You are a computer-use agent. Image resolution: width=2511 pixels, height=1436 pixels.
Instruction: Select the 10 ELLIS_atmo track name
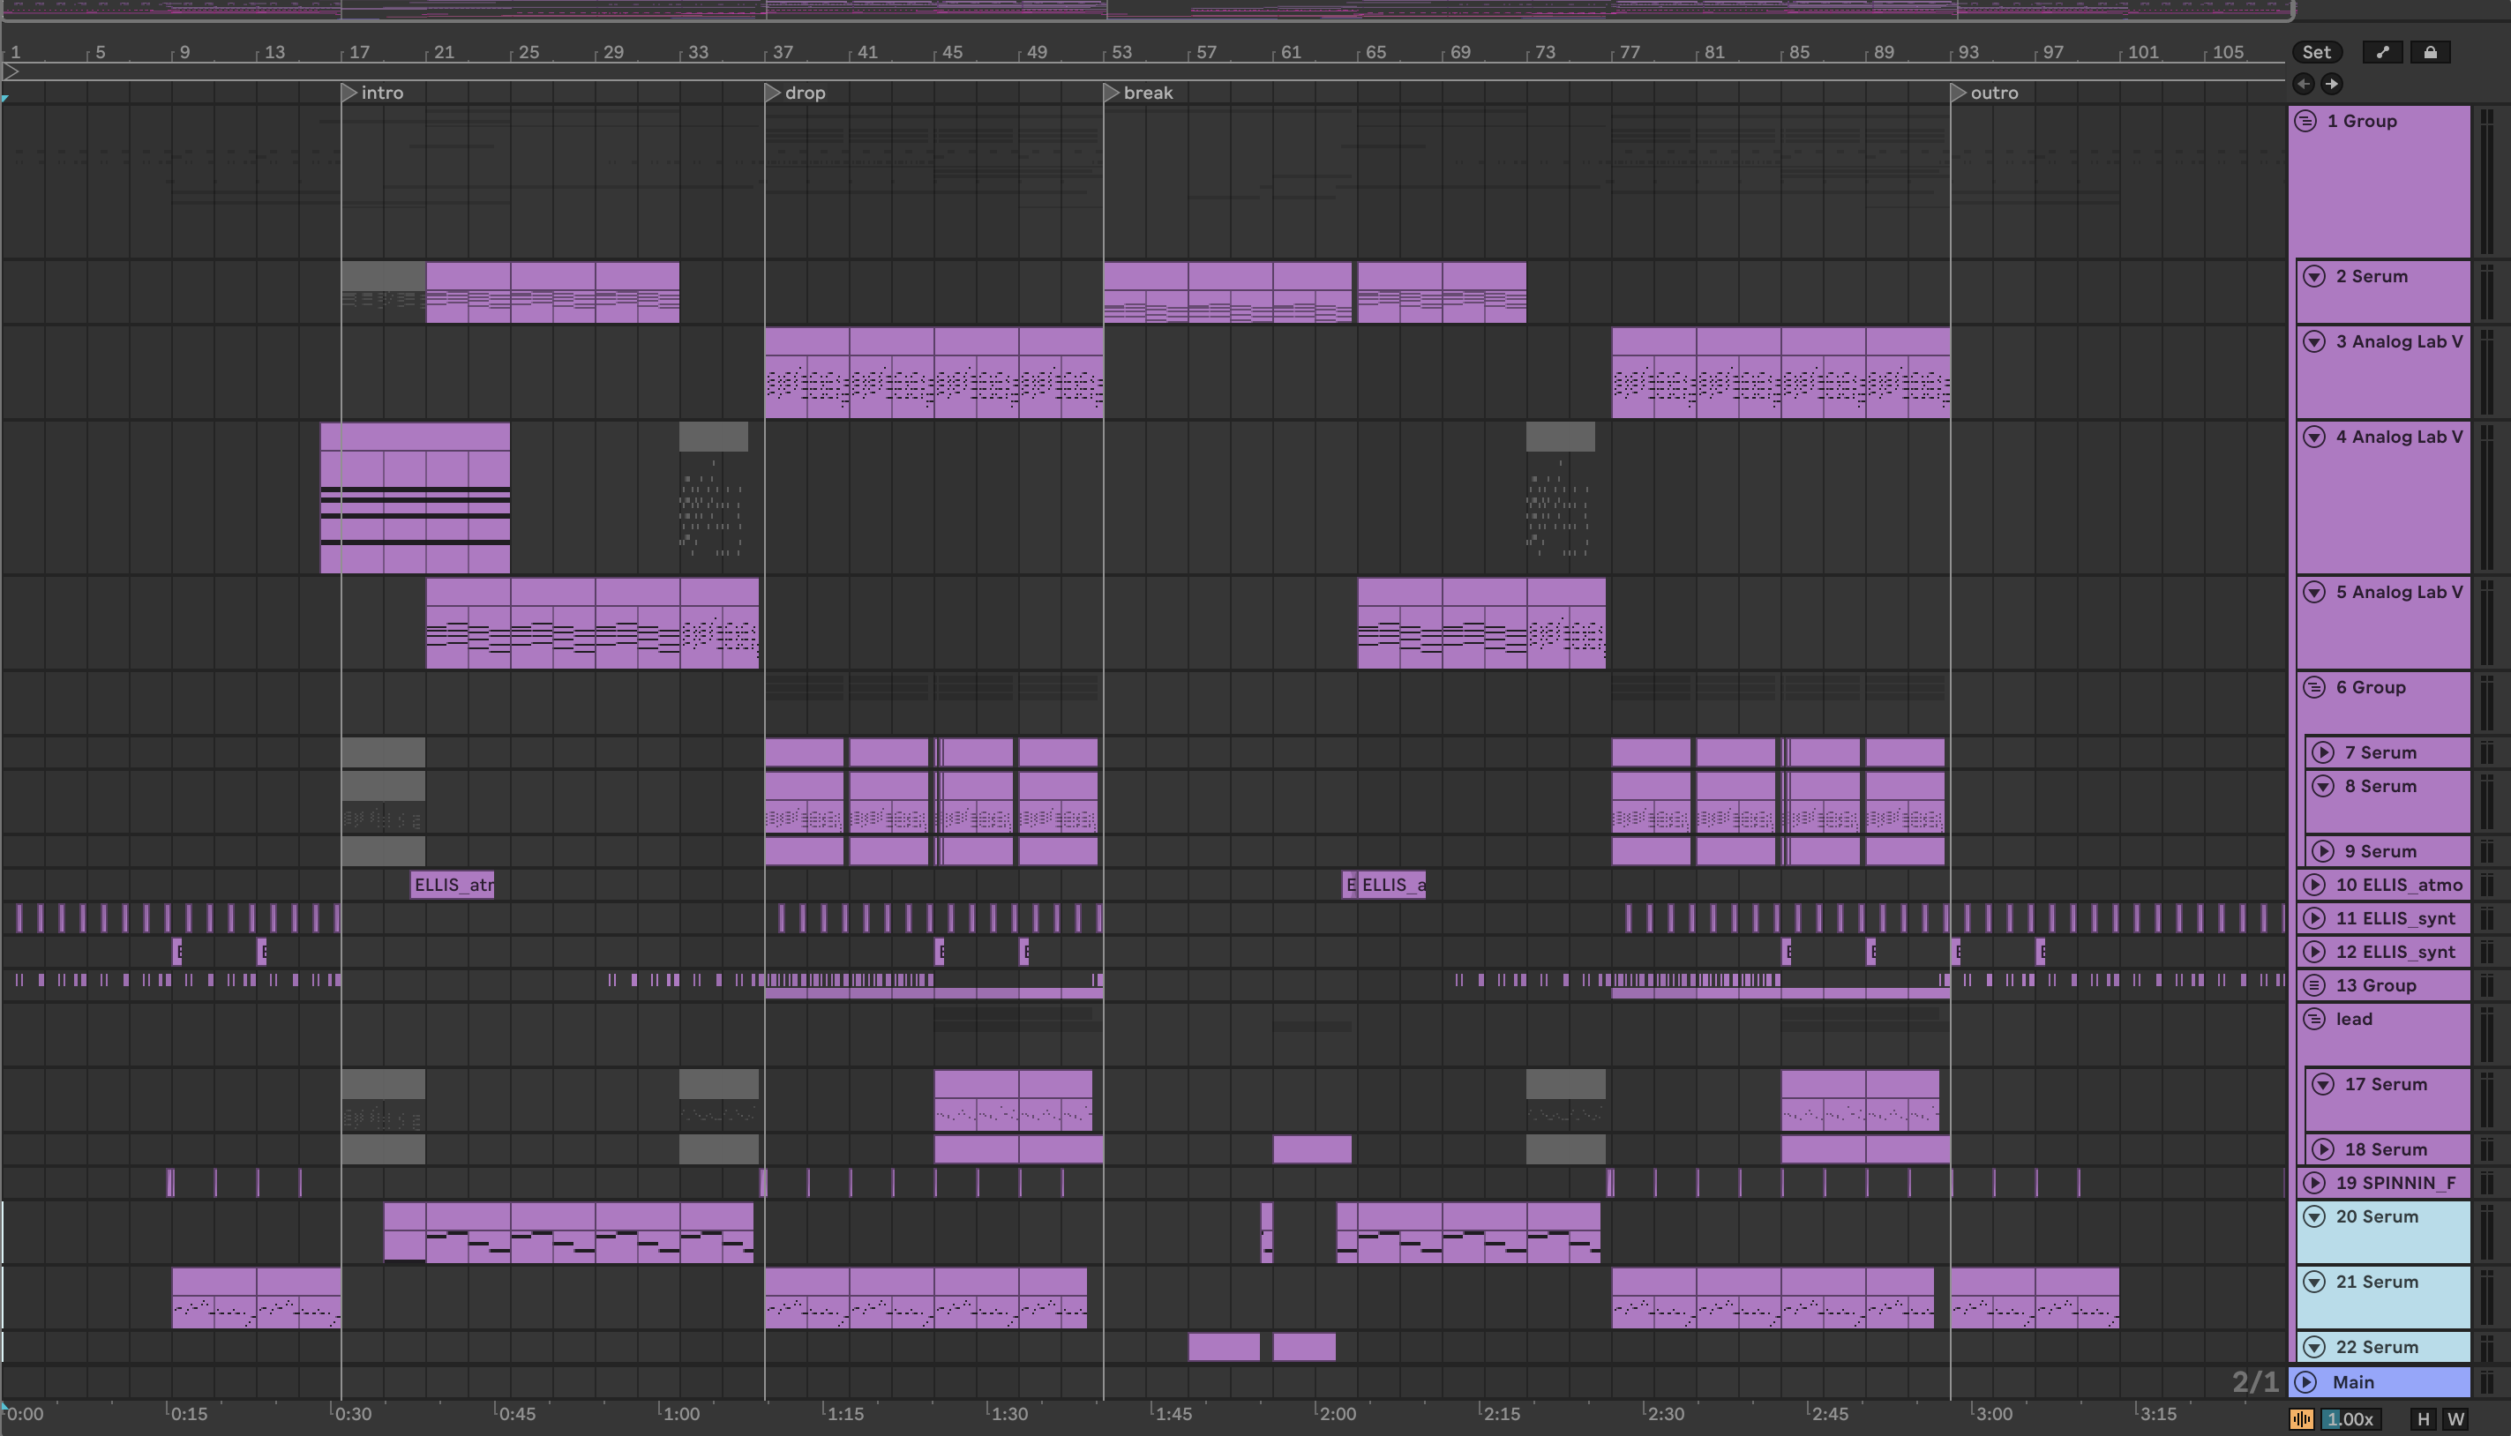[x=2399, y=885]
